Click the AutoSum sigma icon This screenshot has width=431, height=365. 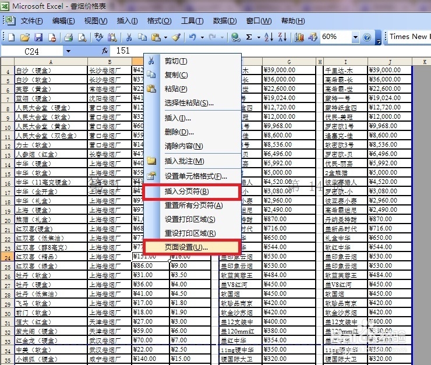tap(249, 37)
